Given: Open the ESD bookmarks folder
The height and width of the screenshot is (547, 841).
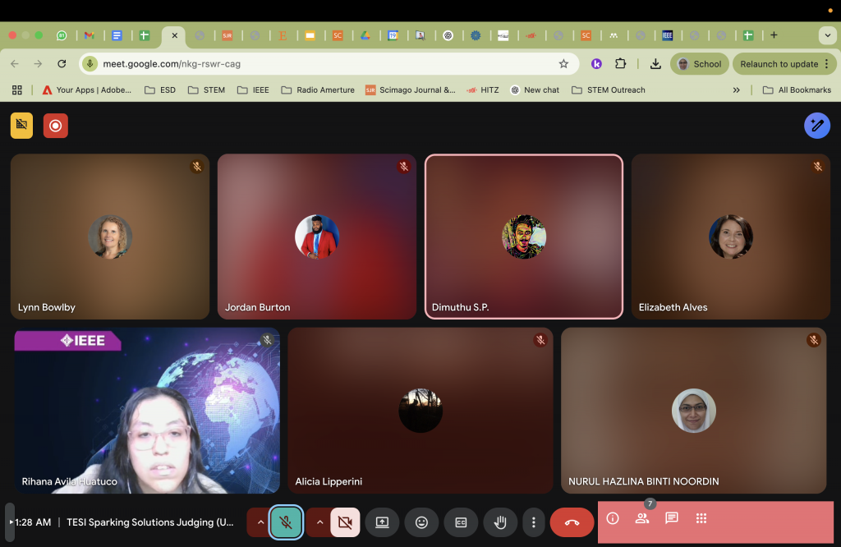Looking at the screenshot, I should (x=160, y=90).
